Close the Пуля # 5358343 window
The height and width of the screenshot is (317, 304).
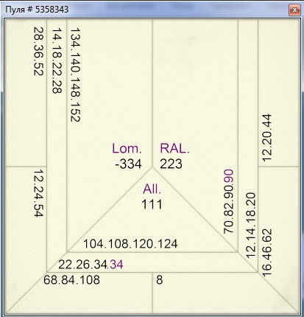pyautogui.click(x=294, y=10)
